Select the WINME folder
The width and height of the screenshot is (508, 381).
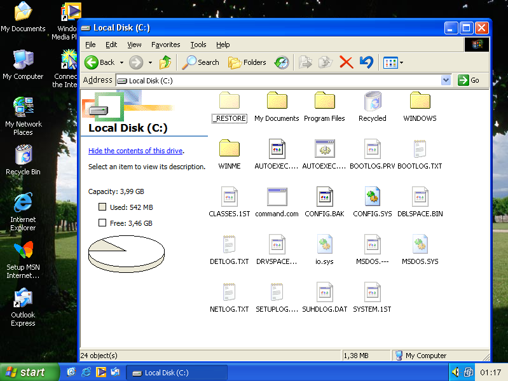(230, 154)
